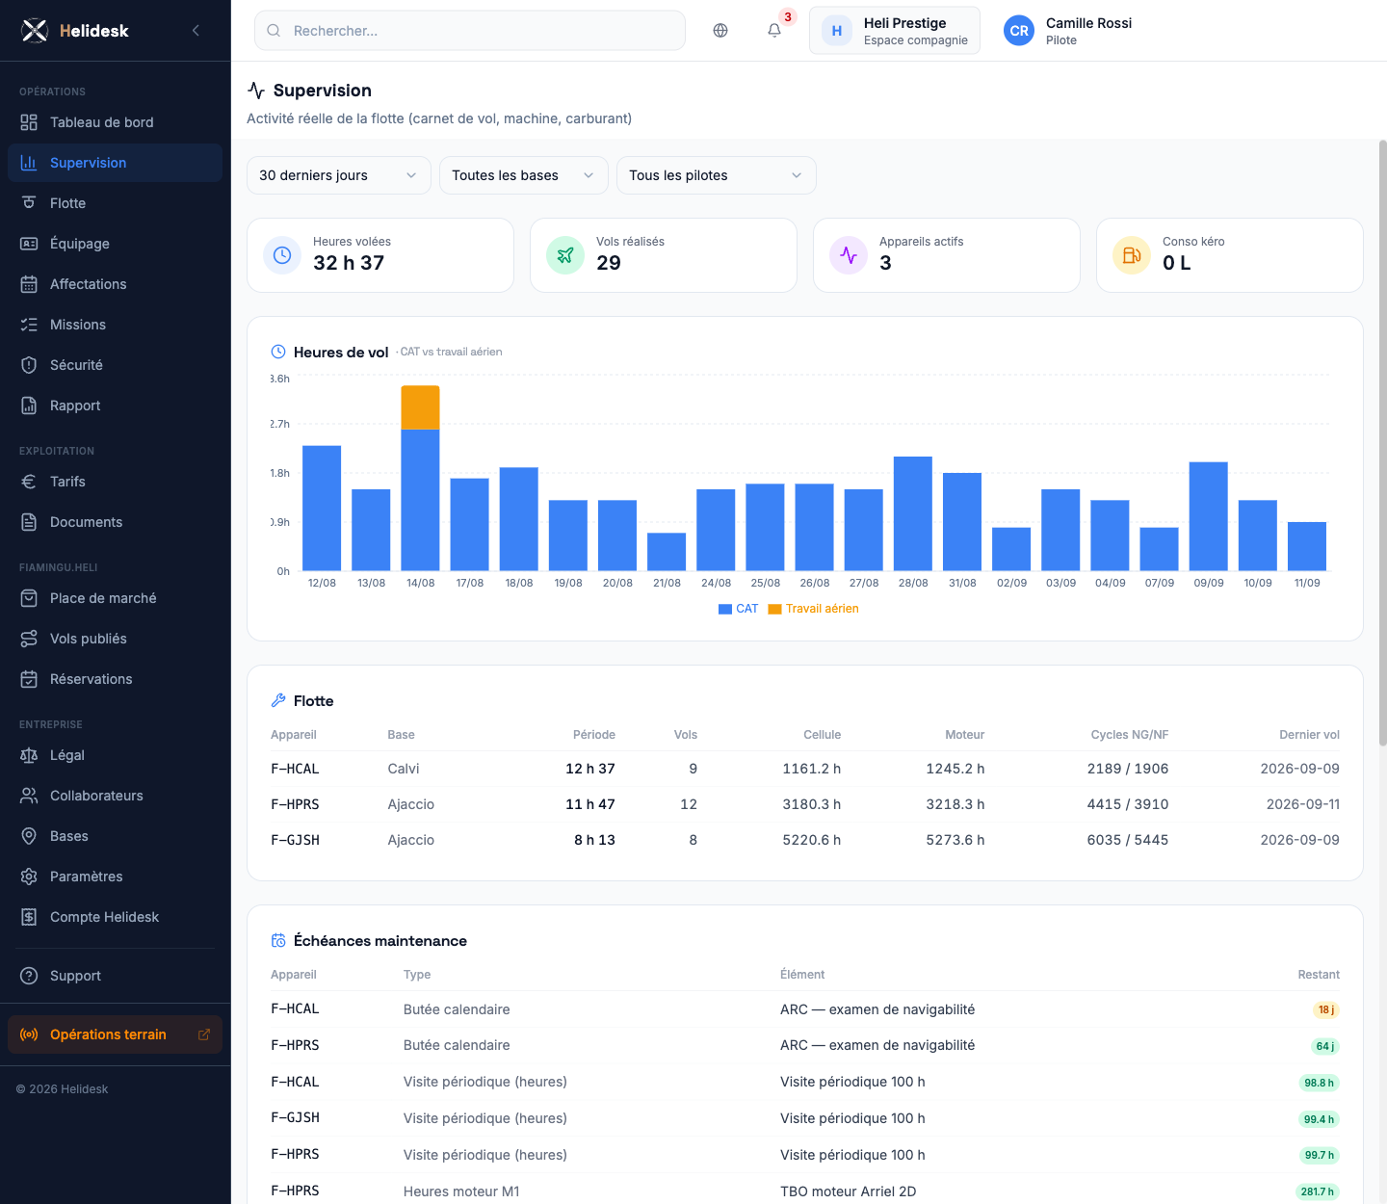The image size is (1387, 1204).
Task: Open Place de marché menu item
Action: click(115, 598)
